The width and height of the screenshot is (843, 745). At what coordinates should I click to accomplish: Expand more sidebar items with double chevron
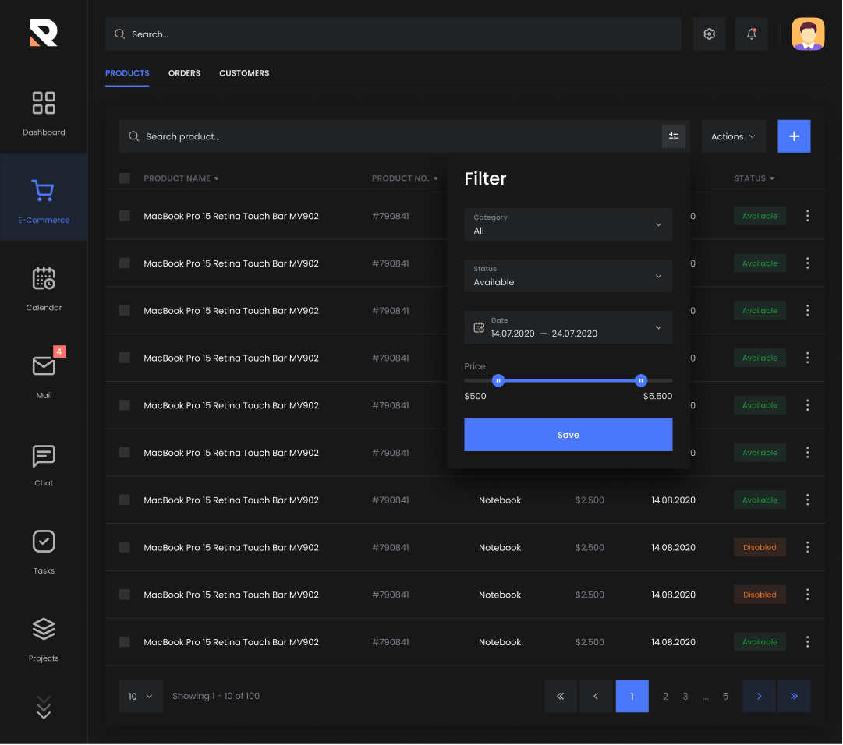click(x=44, y=708)
